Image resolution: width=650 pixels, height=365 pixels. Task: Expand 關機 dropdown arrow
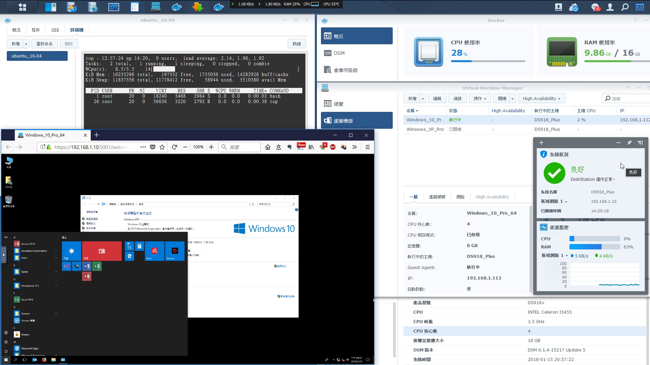[x=513, y=99]
